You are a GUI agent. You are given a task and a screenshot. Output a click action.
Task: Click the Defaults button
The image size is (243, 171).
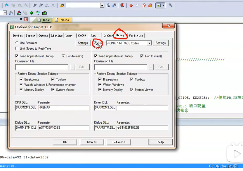click(x=119, y=142)
